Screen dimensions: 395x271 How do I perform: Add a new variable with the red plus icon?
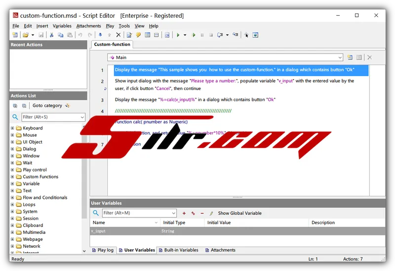click(x=184, y=213)
